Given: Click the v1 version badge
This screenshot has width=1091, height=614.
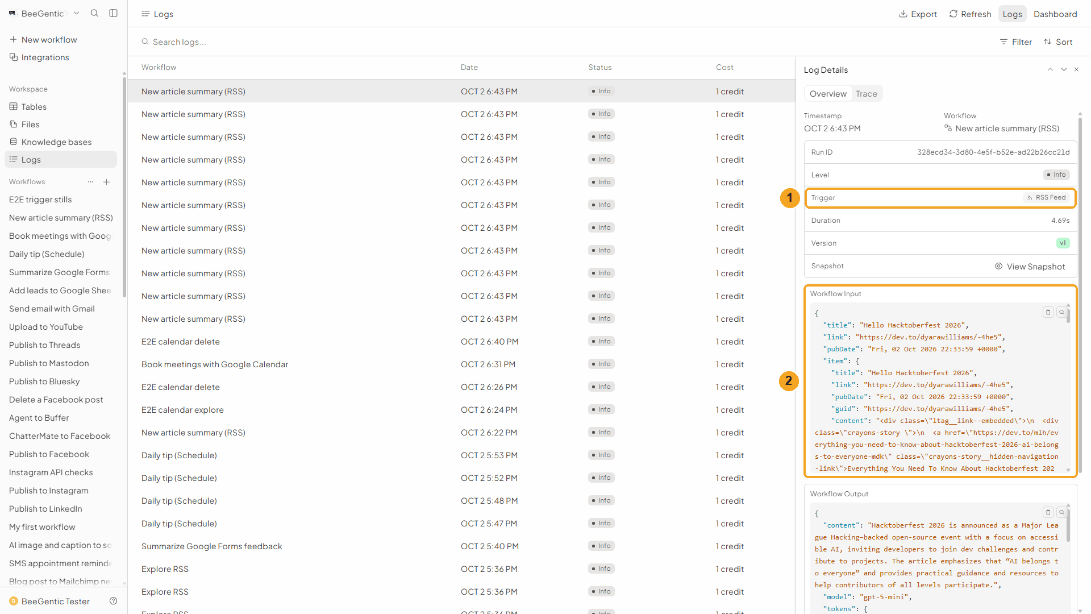Looking at the screenshot, I should coord(1063,243).
